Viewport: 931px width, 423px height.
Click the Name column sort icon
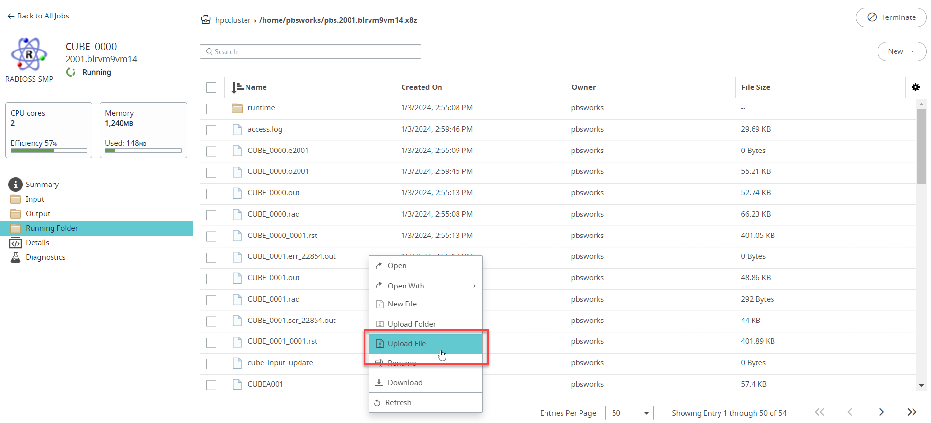[237, 87]
